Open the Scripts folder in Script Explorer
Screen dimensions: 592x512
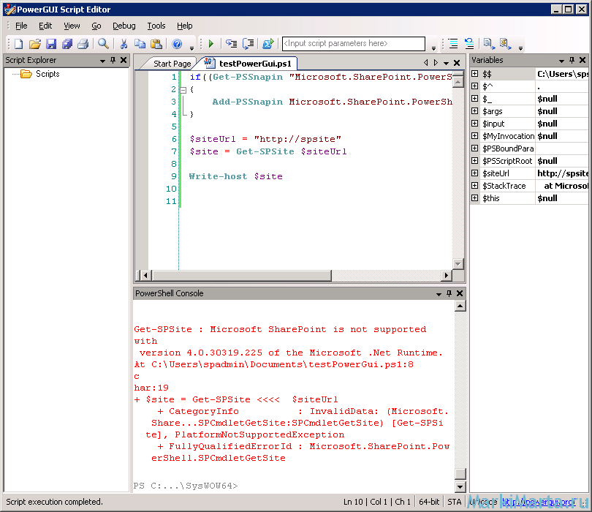point(41,74)
